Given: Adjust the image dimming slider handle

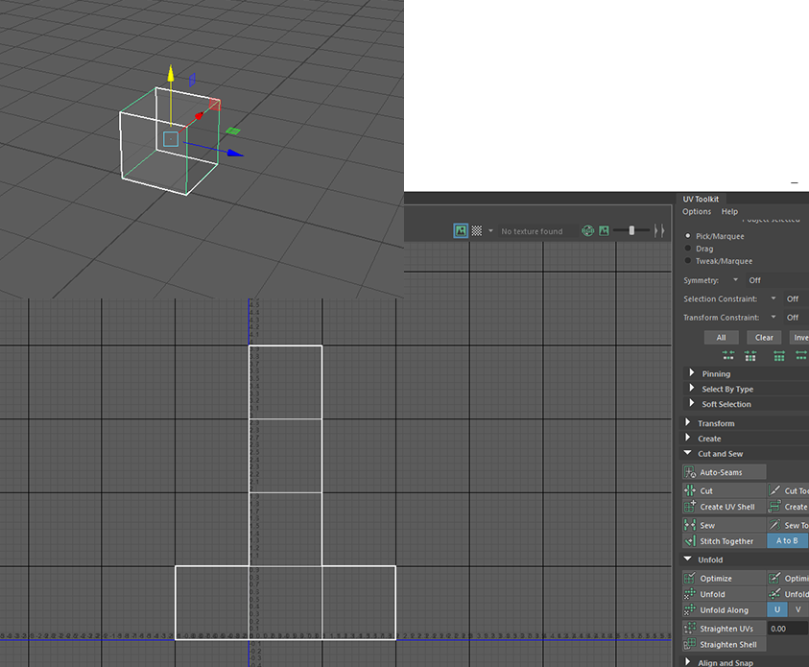Looking at the screenshot, I should (x=631, y=230).
